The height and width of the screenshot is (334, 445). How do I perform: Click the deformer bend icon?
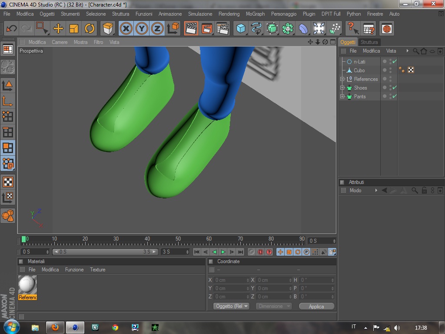[x=303, y=29]
